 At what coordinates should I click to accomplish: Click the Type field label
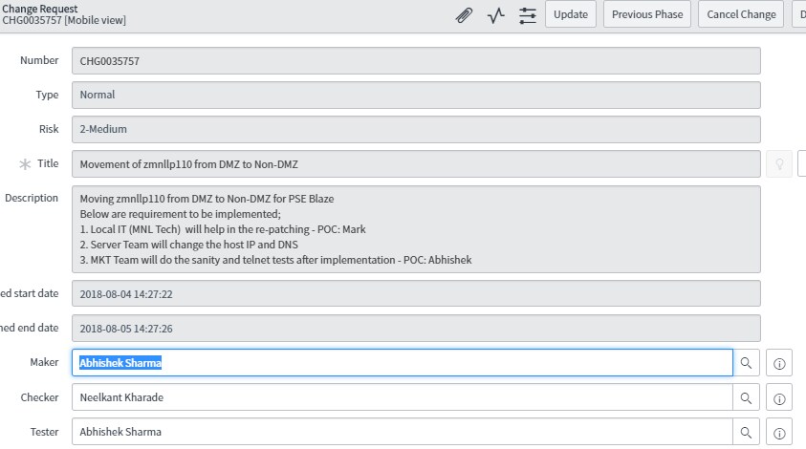(47, 95)
